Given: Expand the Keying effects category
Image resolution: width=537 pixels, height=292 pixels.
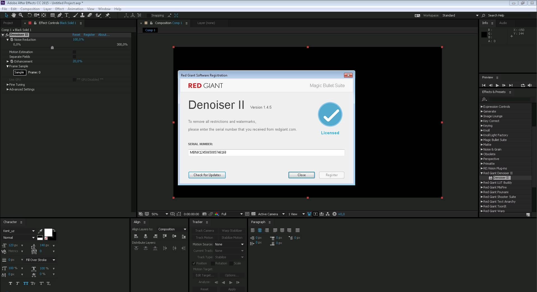Looking at the screenshot, I should click(482, 126).
